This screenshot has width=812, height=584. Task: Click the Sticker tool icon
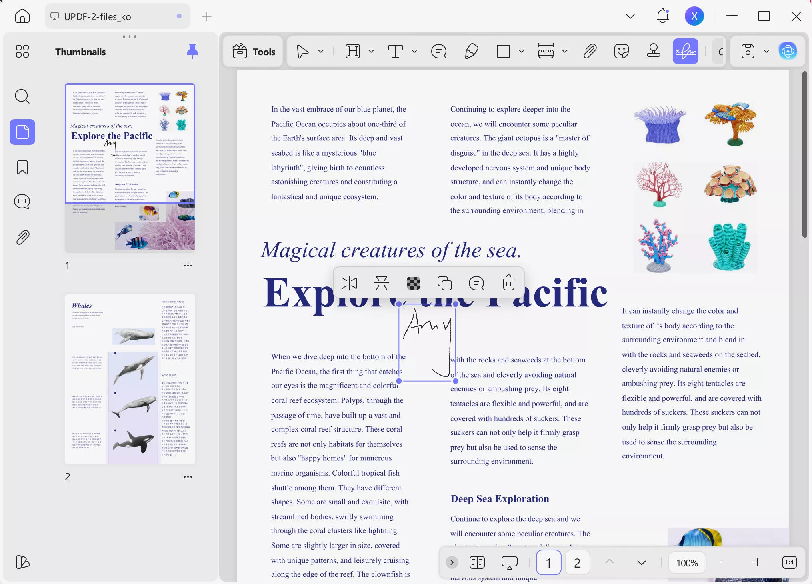621,51
